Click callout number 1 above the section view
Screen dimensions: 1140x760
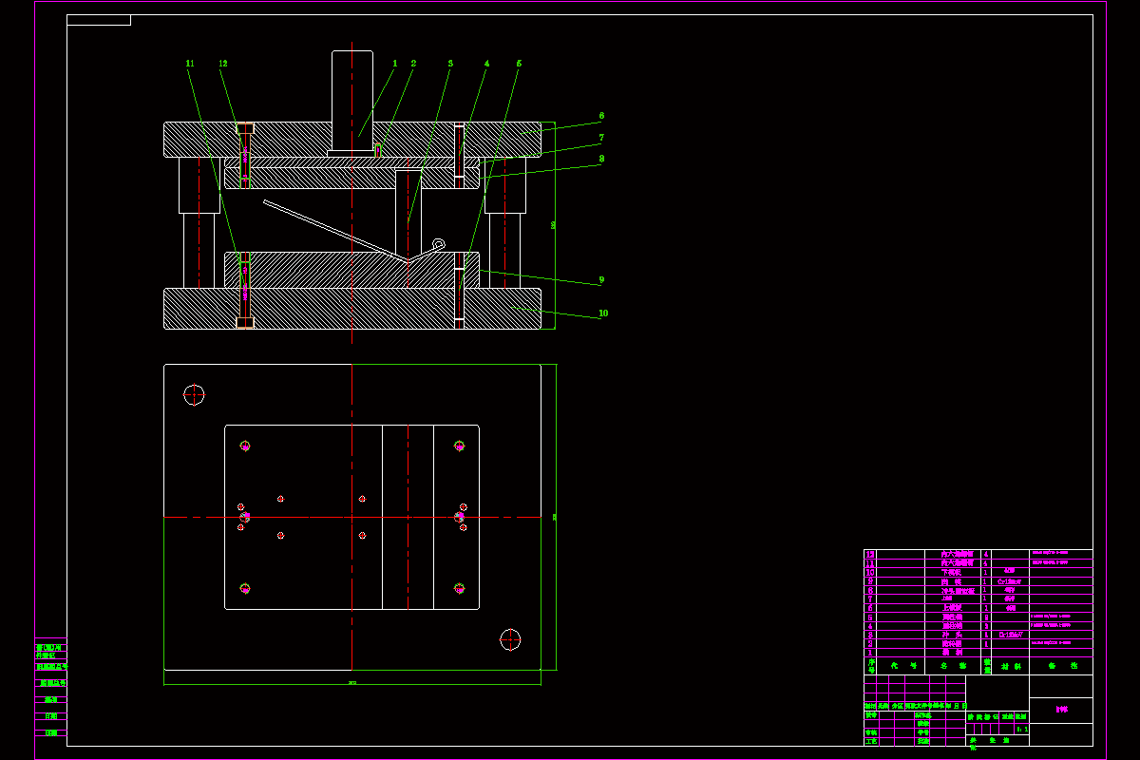pos(394,64)
